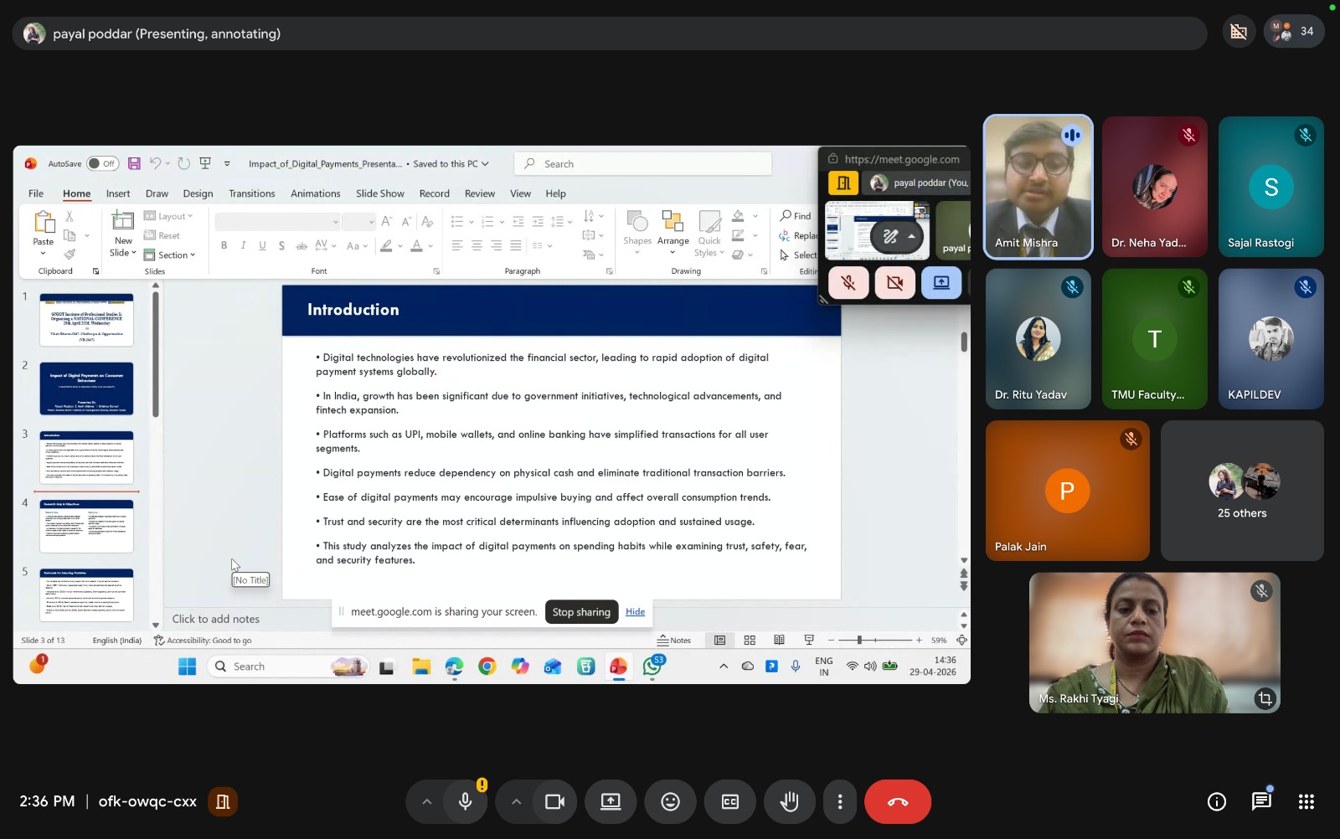The image size is (1340, 839).
Task: Click the Present screen button in Meet toolbar
Action: pyautogui.click(x=611, y=802)
